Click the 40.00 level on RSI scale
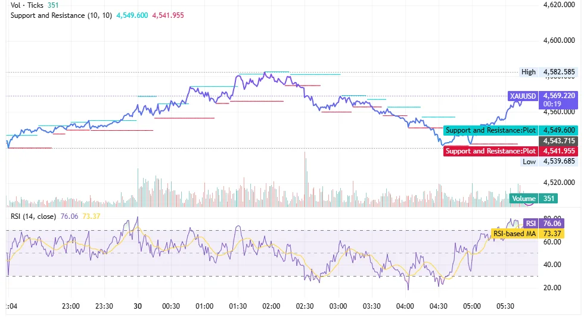 pyautogui.click(x=552, y=265)
